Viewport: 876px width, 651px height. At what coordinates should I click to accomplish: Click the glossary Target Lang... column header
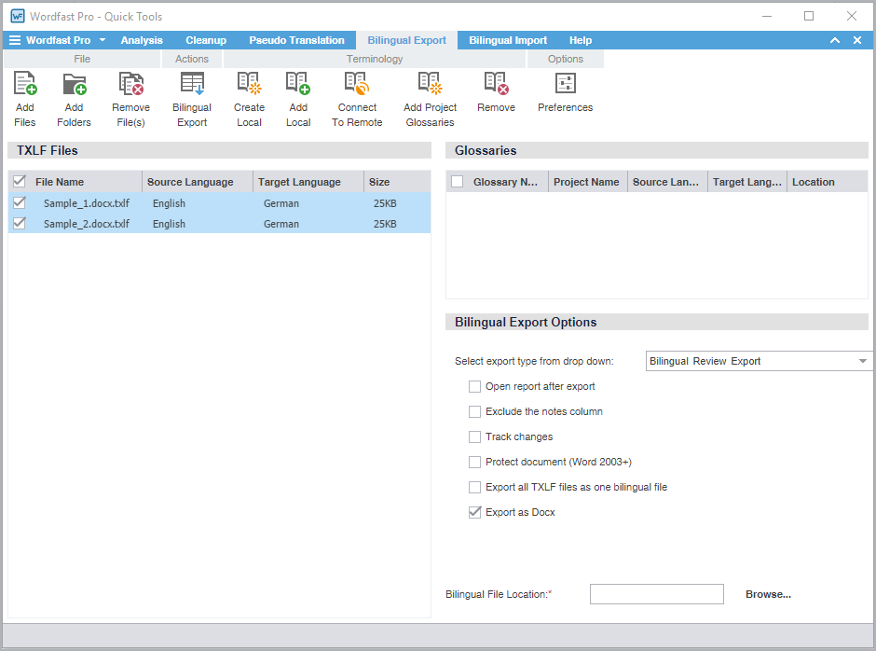pyautogui.click(x=747, y=182)
